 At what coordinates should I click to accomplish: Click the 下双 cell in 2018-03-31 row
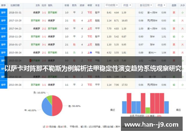pos(90,13)
